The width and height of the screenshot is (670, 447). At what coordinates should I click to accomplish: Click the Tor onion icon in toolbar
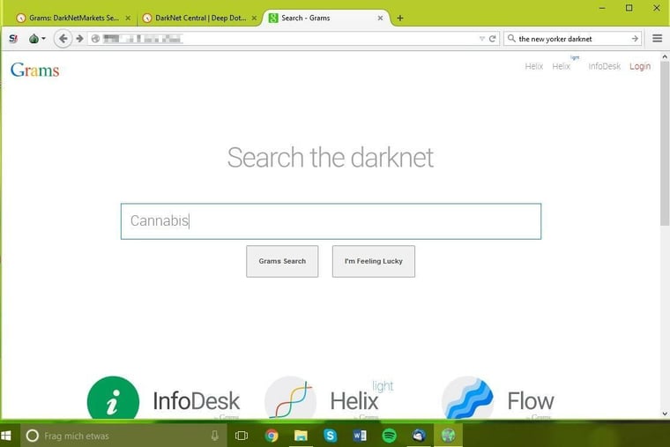click(x=33, y=39)
